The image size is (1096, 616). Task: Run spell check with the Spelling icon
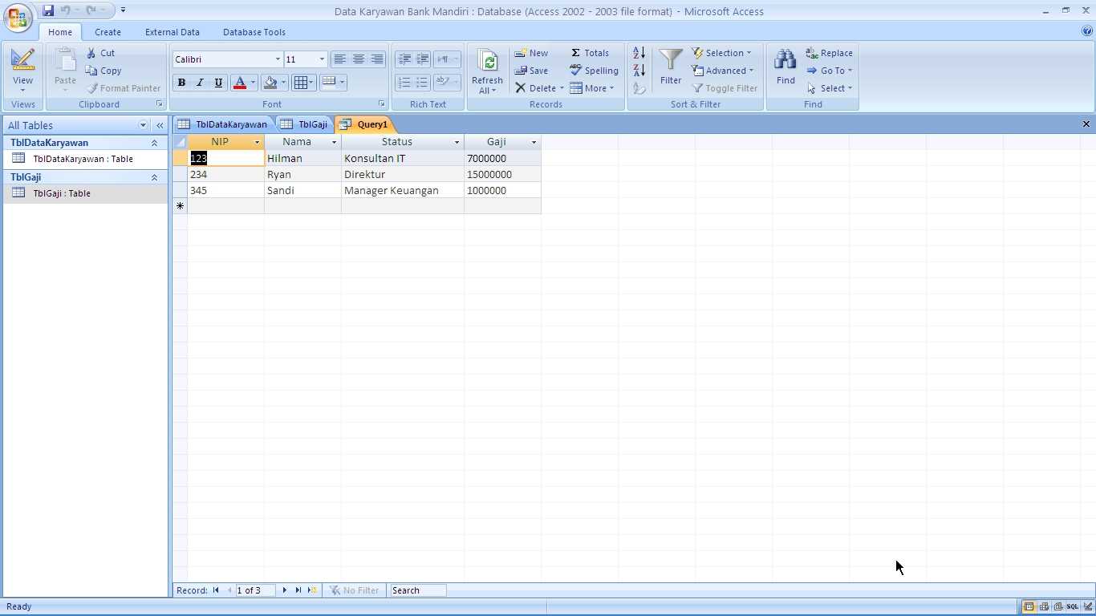coord(594,71)
